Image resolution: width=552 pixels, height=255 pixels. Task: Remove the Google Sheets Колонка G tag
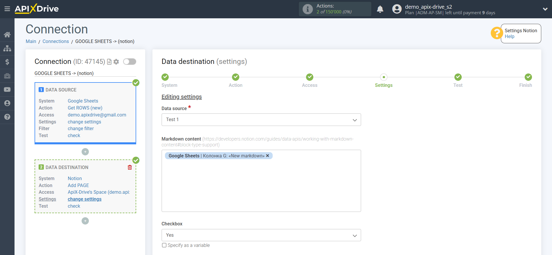(267, 156)
